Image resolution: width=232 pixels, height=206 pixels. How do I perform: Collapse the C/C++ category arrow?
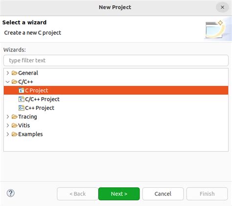(x=8, y=81)
